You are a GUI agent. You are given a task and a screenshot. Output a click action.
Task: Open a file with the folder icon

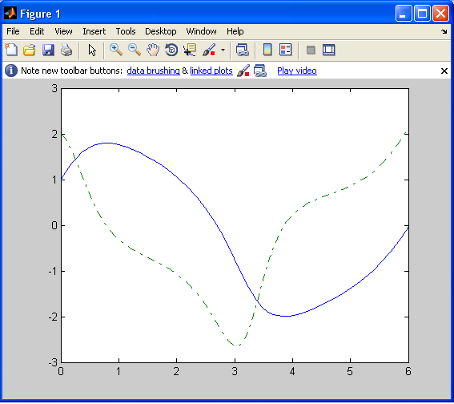tap(30, 50)
